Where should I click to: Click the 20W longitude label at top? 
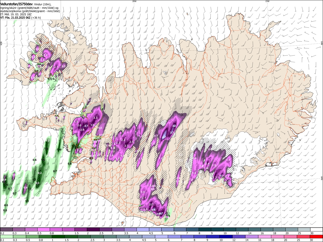tap(134, 1)
